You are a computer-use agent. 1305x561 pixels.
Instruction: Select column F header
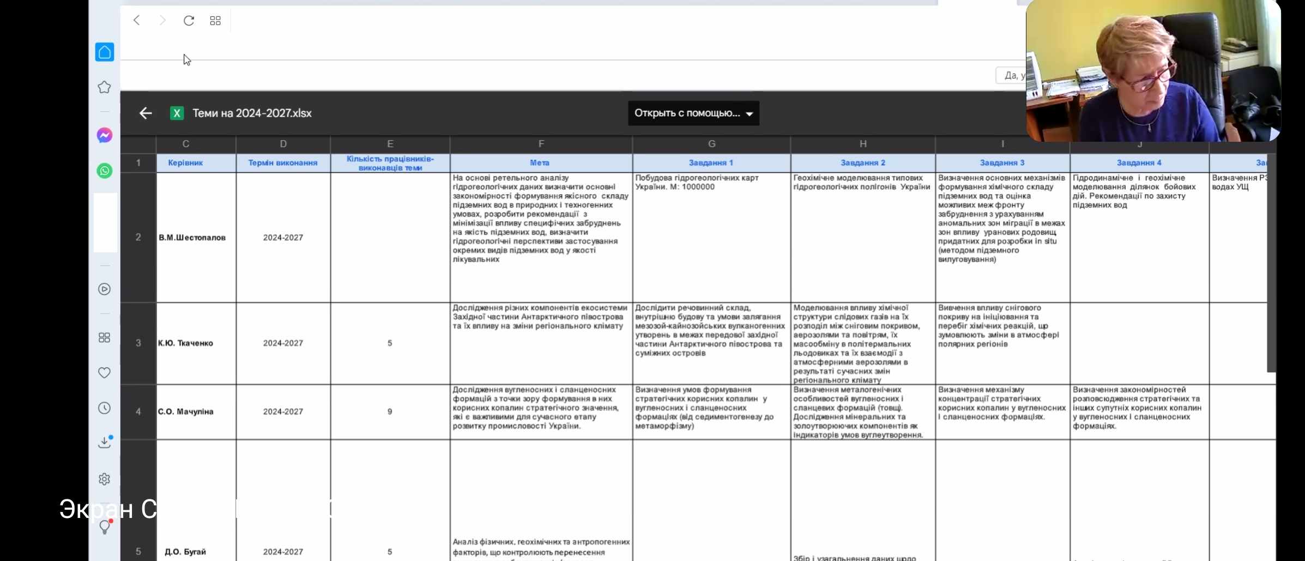click(x=541, y=144)
